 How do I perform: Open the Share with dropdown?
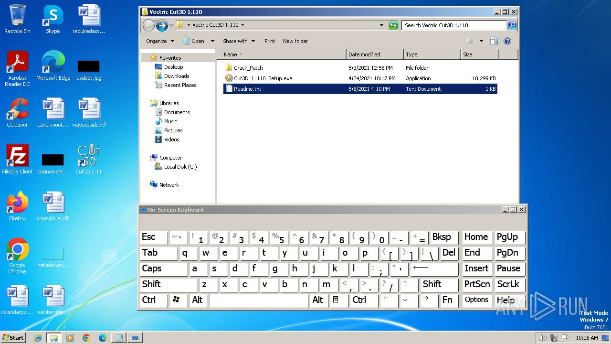tap(239, 41)
